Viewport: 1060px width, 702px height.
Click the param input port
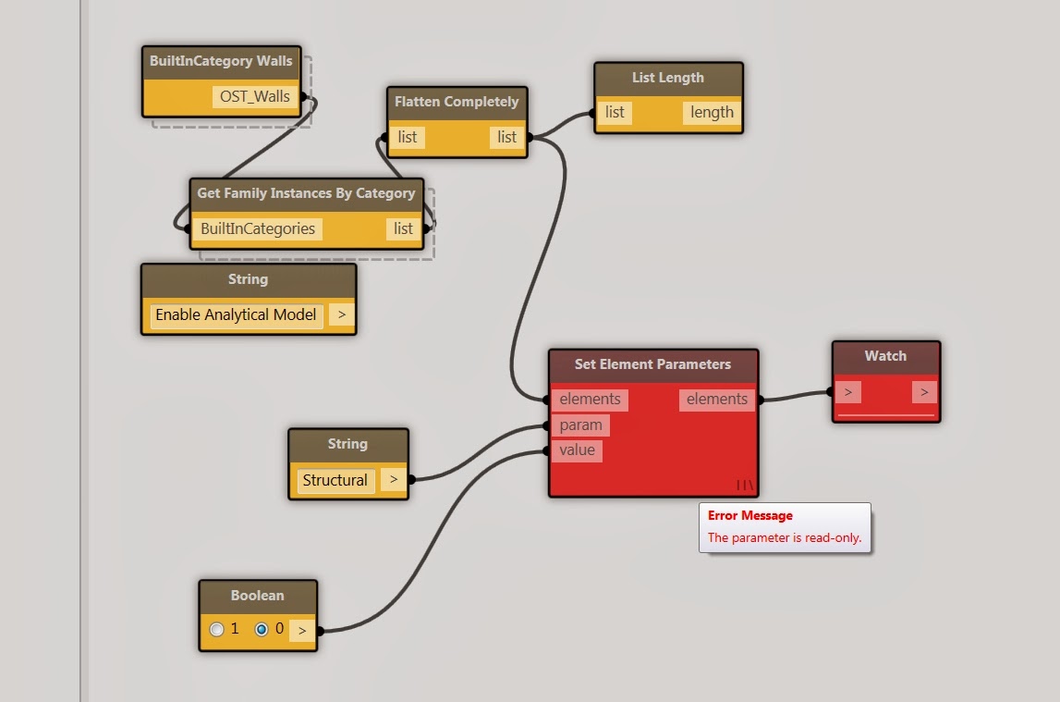click(580, 425)
